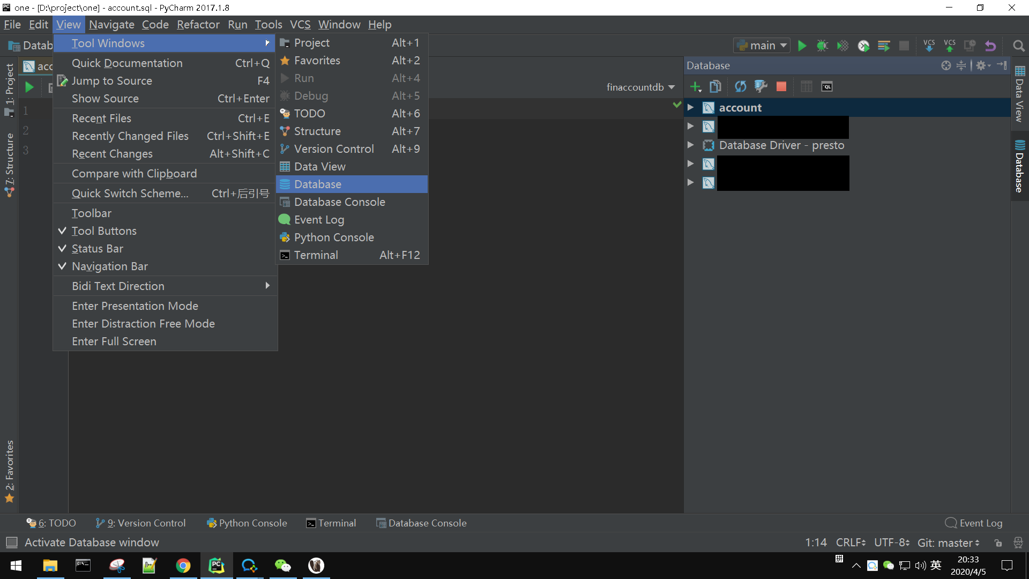Select Database Console from Tool Windows submenu
Image resolution: width=1029 pixels, height=579 pixels.
[x=340, y=202]
